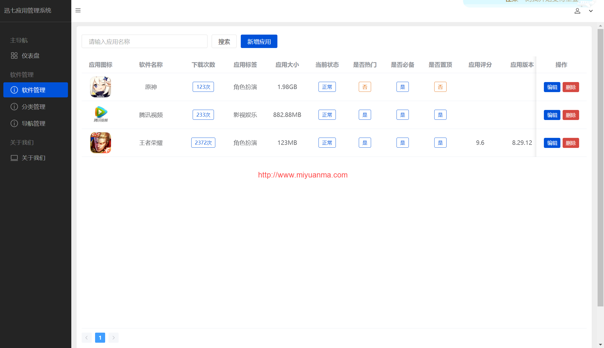Click the 腾讯视频 app icon thumbnail

(x=101, y=115)
